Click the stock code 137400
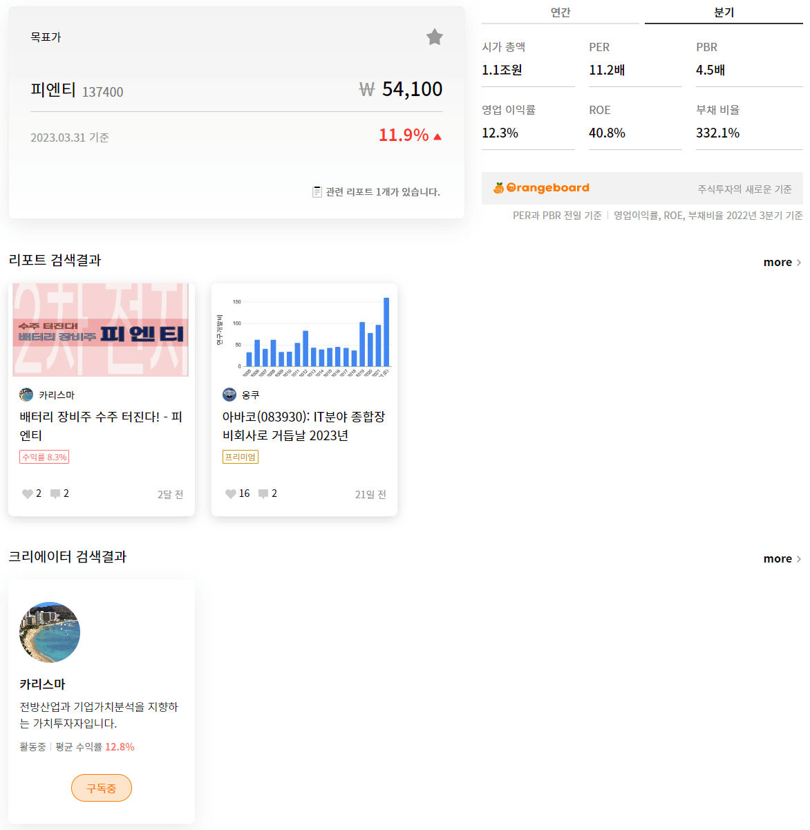810x830 pixels. 103,92
